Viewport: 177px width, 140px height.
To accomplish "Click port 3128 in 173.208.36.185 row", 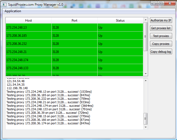I will tap(74, 36).
